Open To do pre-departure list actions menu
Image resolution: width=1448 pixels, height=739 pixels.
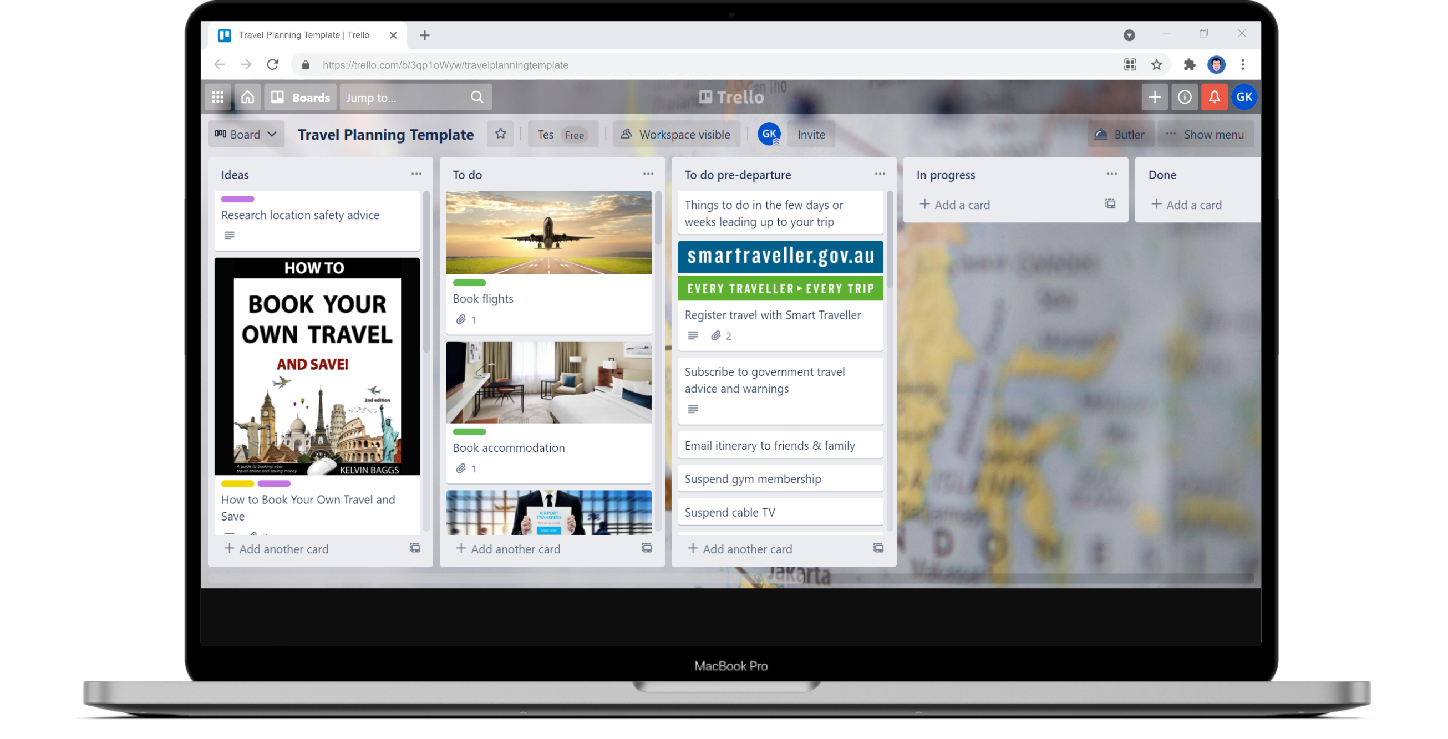[x=880, y=174]
